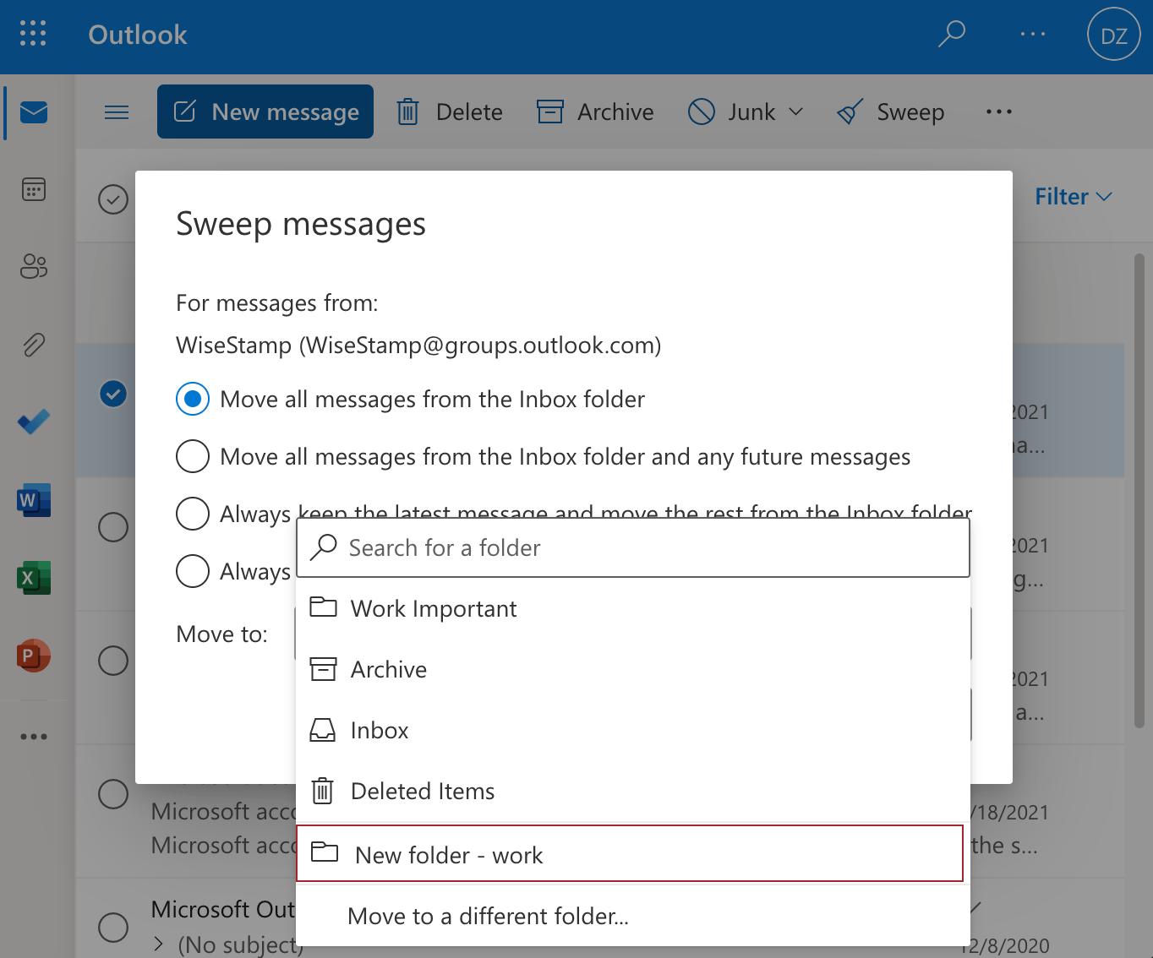Open the People contacts icon
The height and width of the screenshot is (958, 1153).
coord(34,267)
